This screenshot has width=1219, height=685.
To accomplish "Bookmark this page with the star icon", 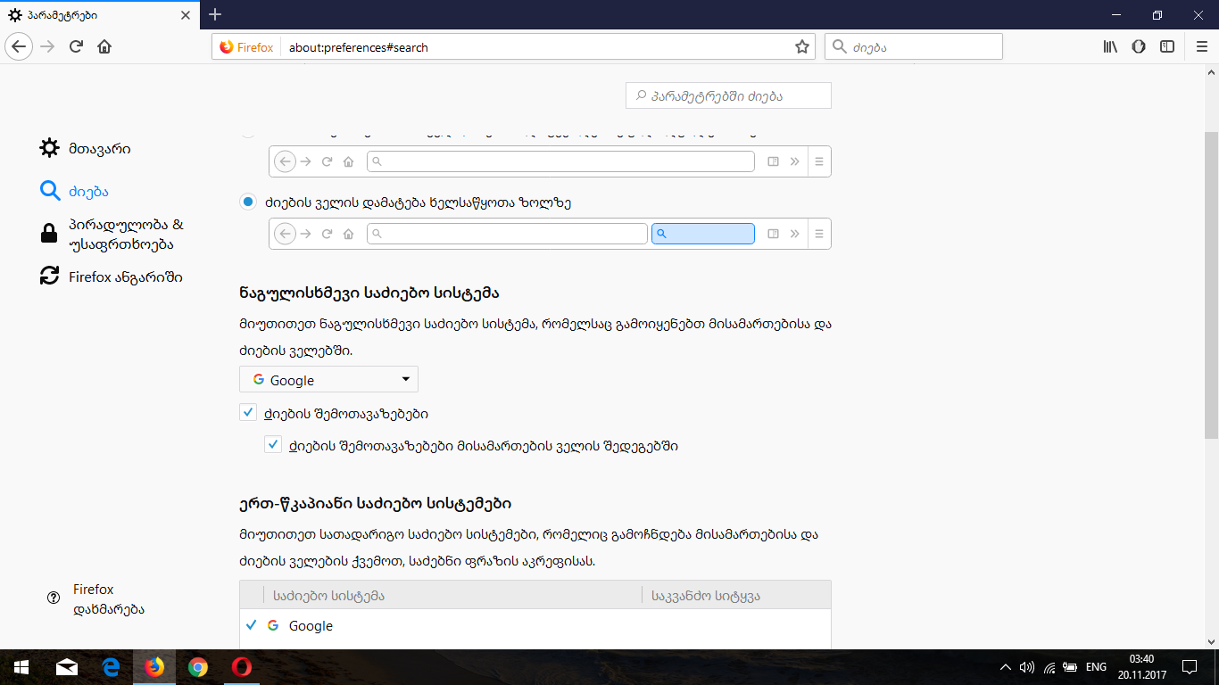I will click(801, 47).
